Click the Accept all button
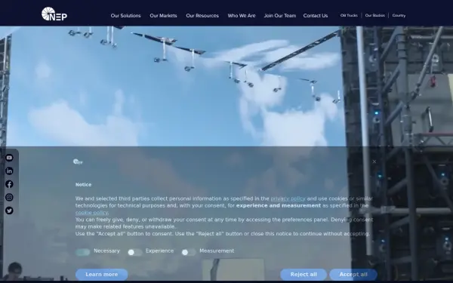 click(x=353, y=275)
